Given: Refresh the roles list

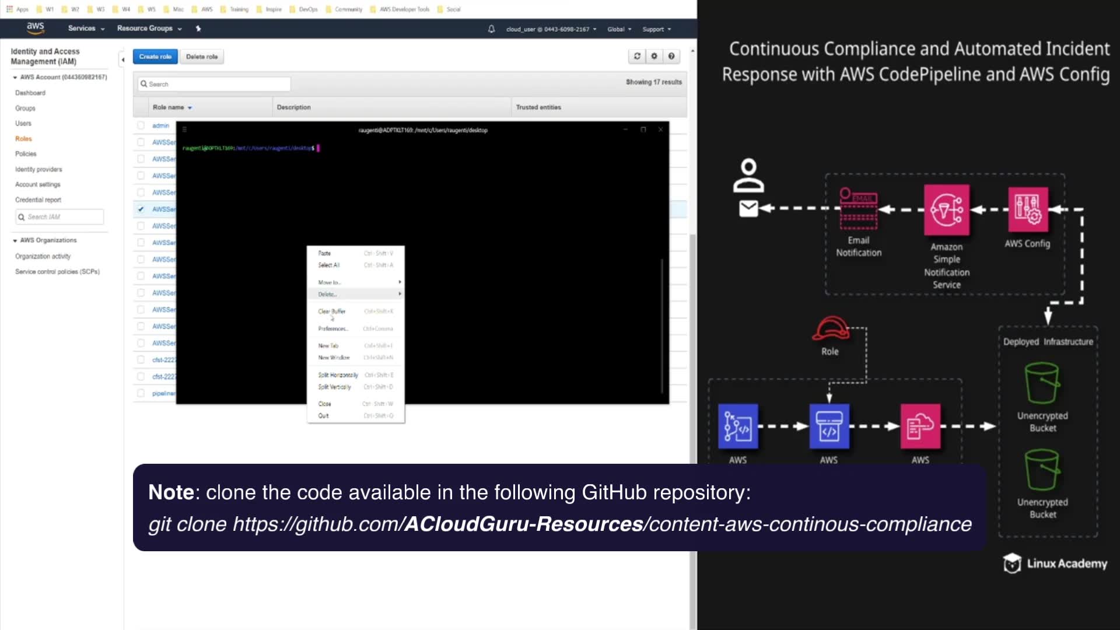Looking at the screenshot, I should 637,57.
